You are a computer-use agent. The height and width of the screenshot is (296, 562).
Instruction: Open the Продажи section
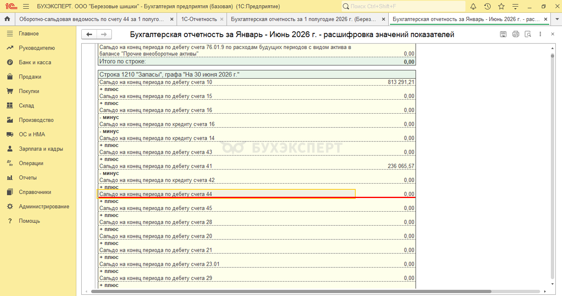pyautogui.click(x=30, y=77)
